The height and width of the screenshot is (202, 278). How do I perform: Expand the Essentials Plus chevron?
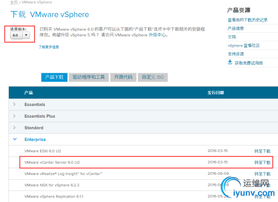point(14,116)
